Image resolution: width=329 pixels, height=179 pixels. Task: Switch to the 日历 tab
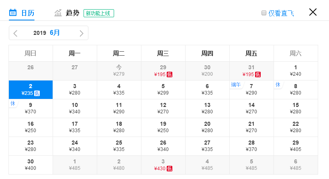click(x=22, y=13)
